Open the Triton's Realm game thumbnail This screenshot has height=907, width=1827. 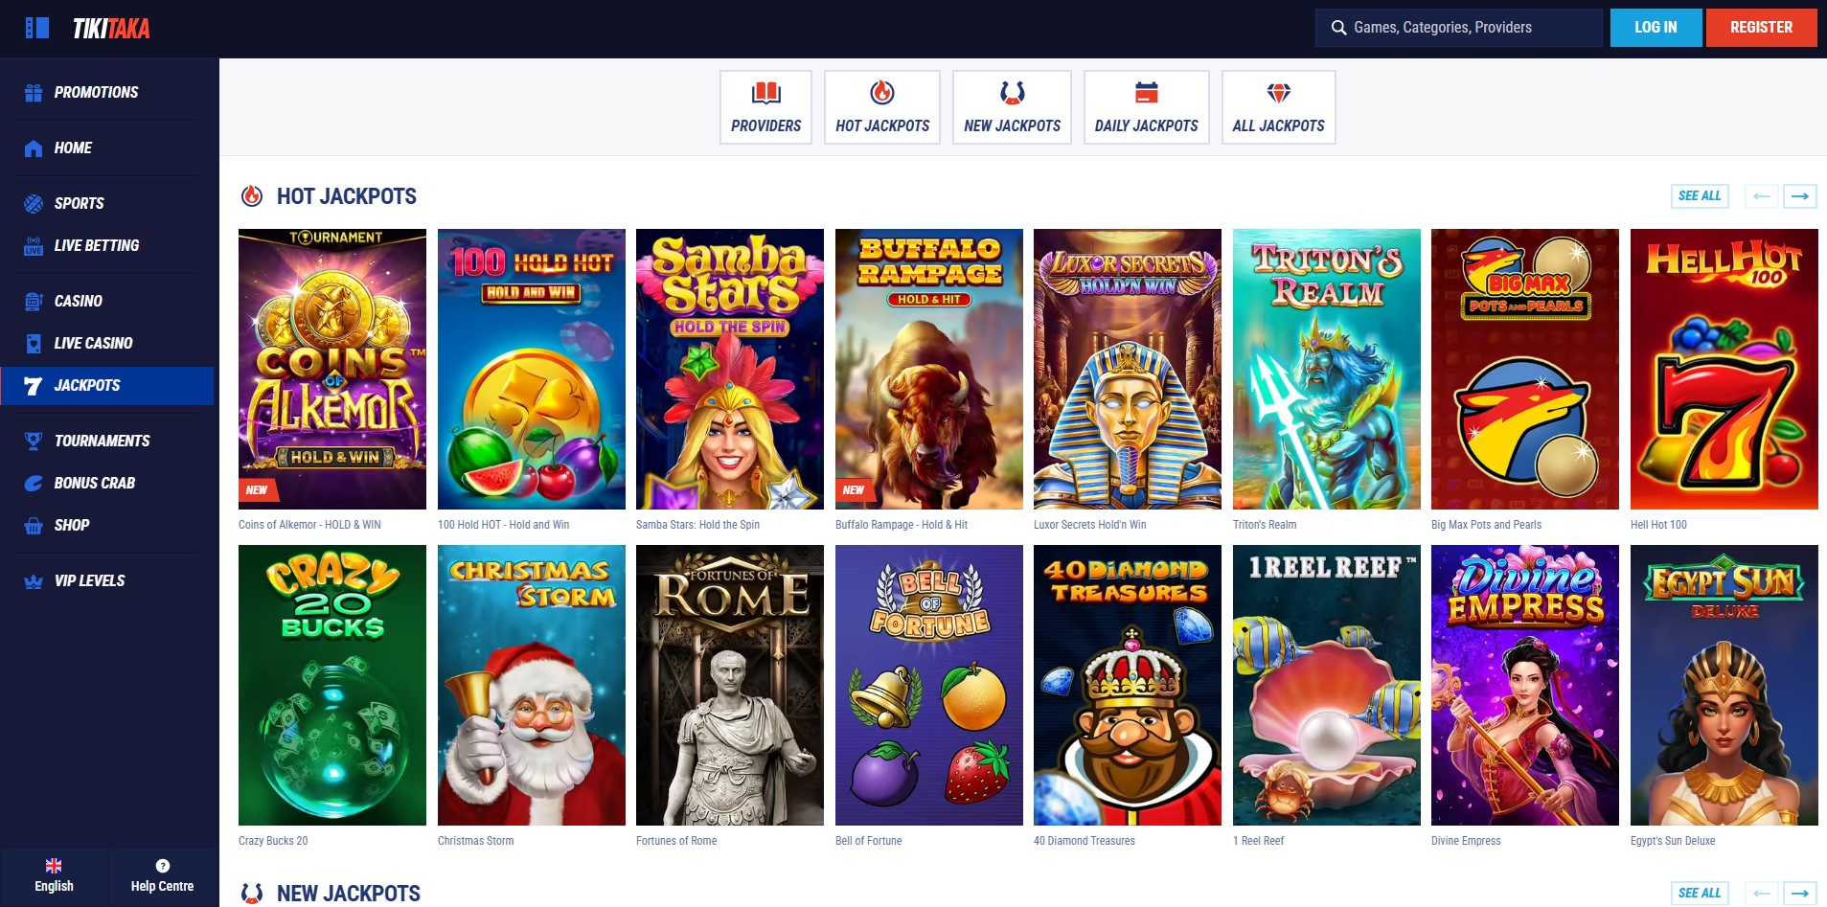1326,369
